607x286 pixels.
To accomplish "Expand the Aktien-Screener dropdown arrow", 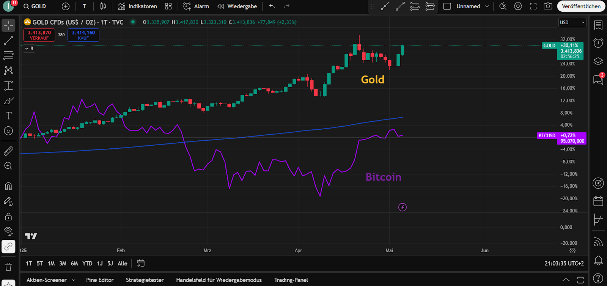I will (74, 280).
